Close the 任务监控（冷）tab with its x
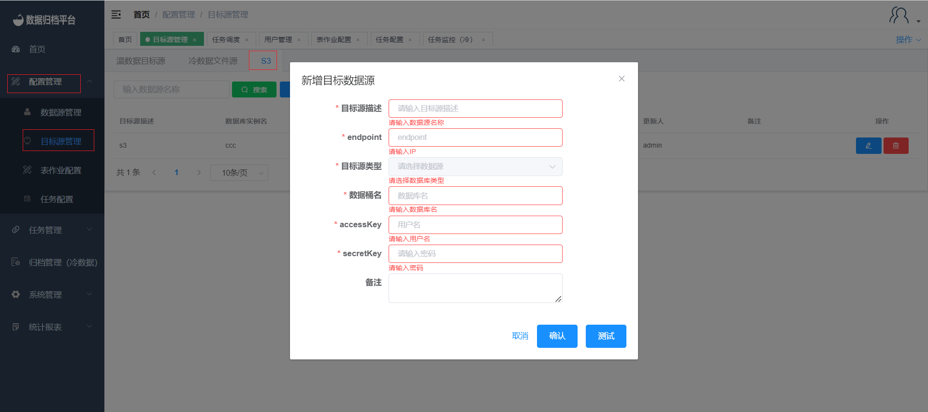 point(483,40)
